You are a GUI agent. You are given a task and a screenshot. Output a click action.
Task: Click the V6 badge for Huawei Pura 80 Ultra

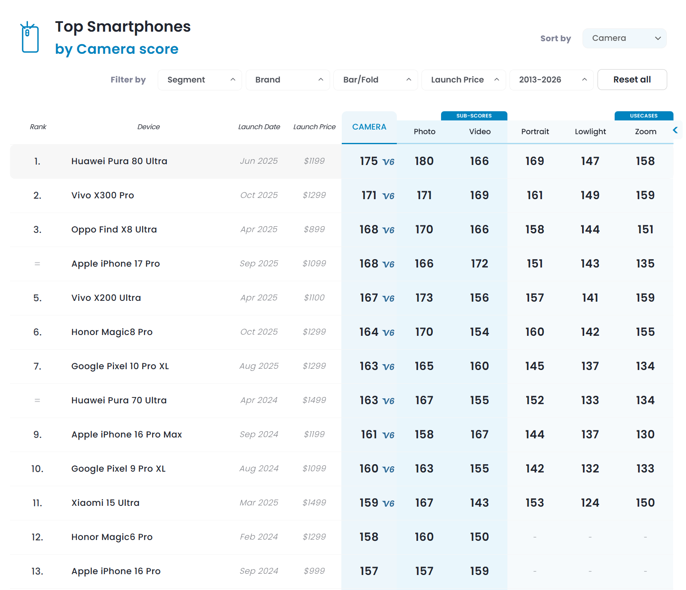pyautogui.click(x=388, y=162)
